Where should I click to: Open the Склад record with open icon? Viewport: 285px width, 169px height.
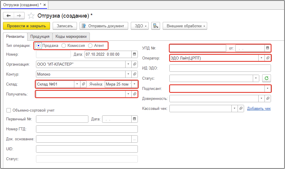pyautogui.click(x=83, y=84)
